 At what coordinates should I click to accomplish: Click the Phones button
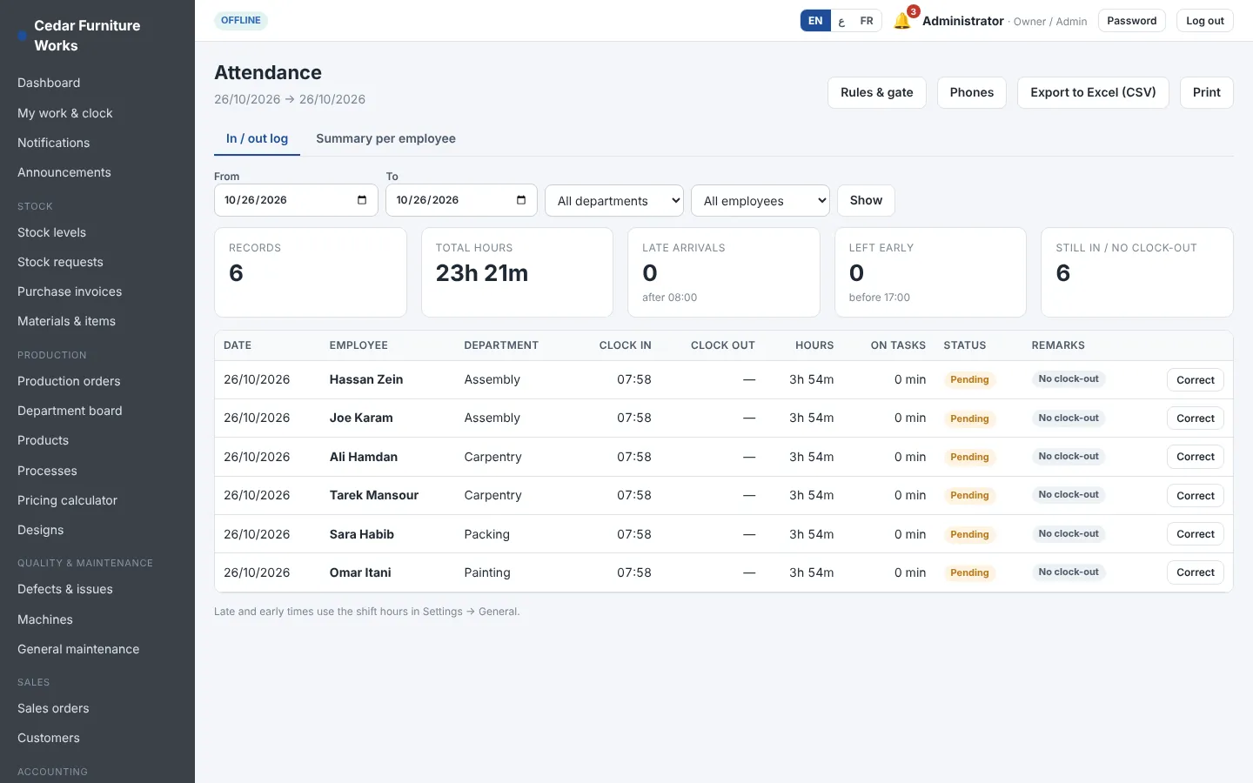(972, 92)
